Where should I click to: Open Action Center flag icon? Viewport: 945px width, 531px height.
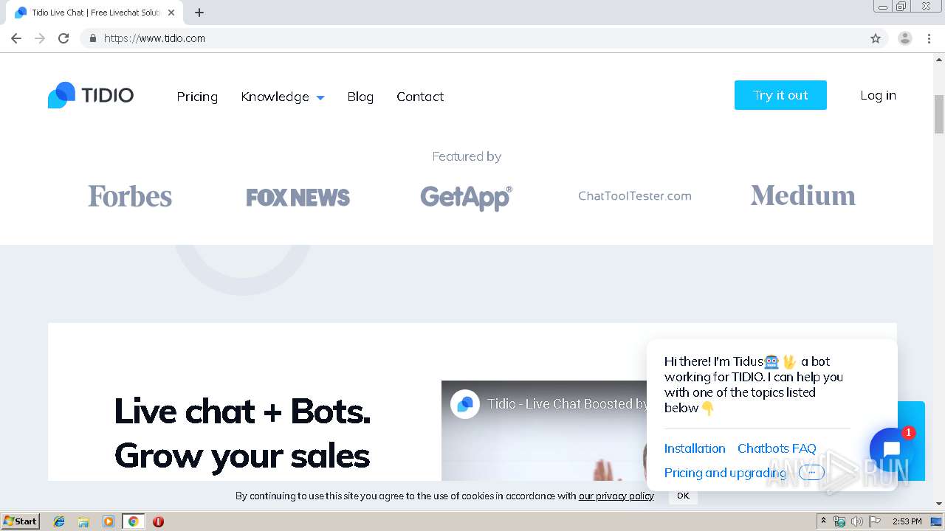(x=875, y=521)
